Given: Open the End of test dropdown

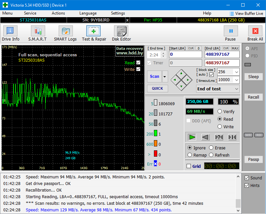Looking at the screenshot, I should pyautogui.click(x=237, y=89).
